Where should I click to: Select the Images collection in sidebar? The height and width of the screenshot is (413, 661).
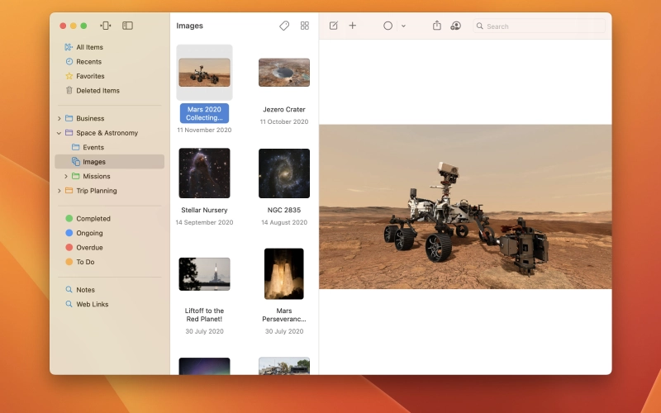point(110,162)
